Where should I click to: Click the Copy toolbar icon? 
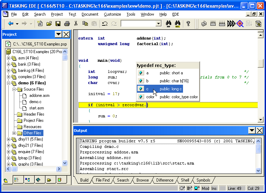click(85, 24)
